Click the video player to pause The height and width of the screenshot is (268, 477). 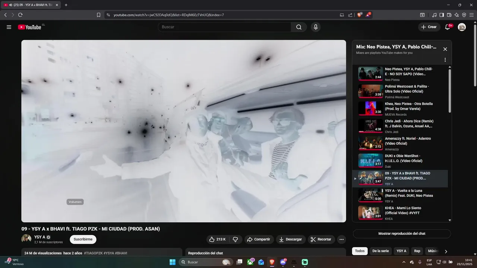[x=183, y=131]
